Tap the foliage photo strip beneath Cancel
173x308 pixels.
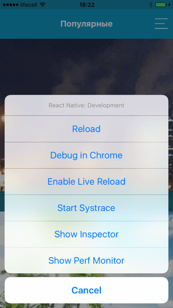pos(86,306)
